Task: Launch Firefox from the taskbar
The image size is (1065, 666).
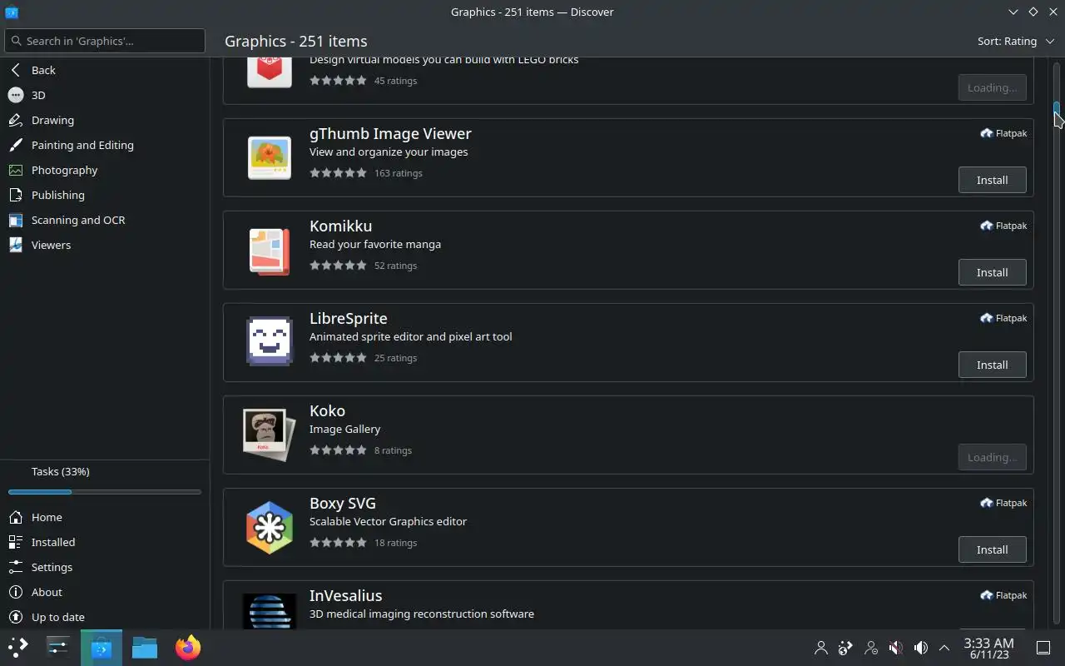Action: [x=188, y=647]
